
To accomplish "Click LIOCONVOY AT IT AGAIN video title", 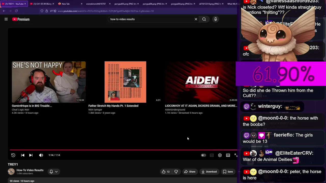I will pos(201,106).
